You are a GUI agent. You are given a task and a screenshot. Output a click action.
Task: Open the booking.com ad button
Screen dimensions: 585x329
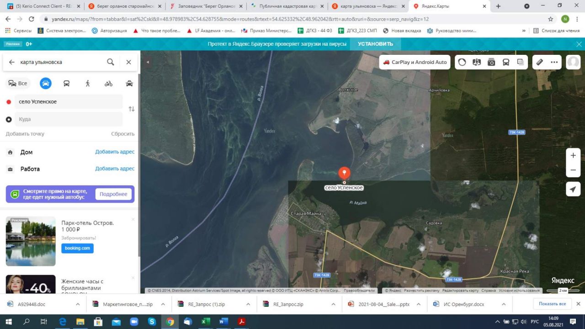pos(77,248)
